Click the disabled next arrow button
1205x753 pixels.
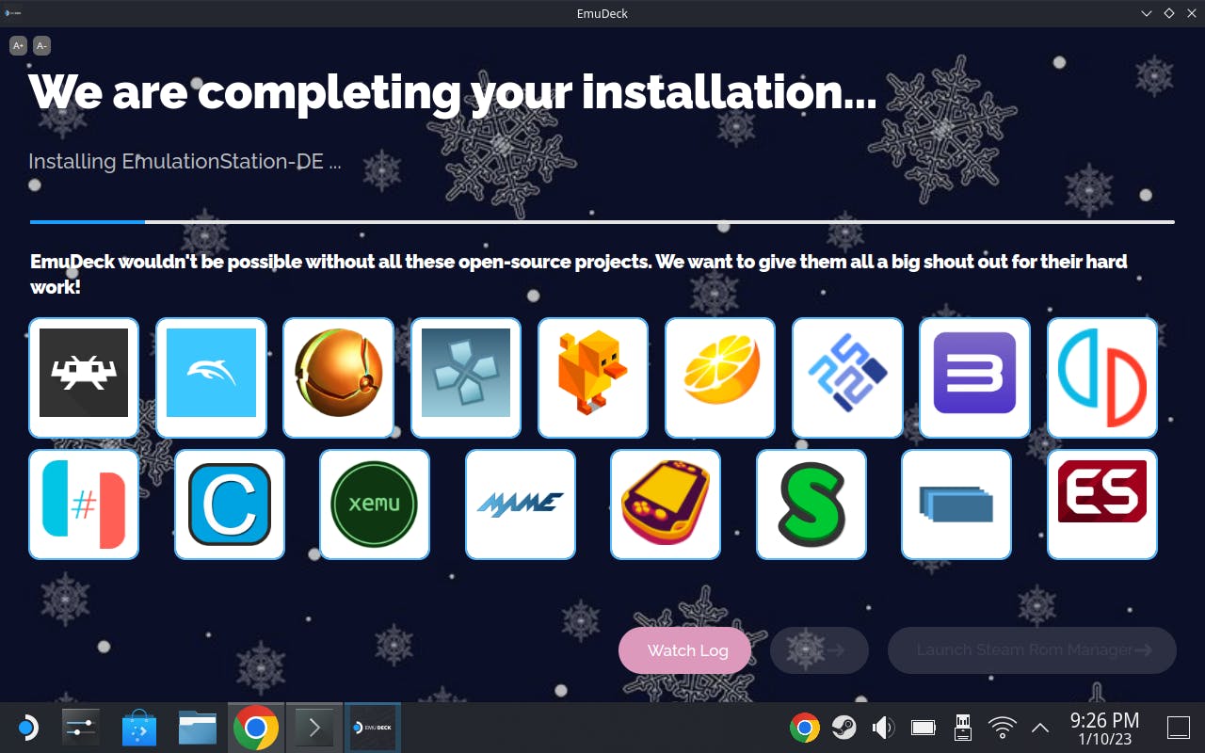(x=819, y=650)
